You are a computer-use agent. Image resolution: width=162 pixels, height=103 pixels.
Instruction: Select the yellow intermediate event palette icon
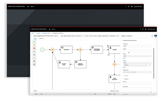pos(34,45)
